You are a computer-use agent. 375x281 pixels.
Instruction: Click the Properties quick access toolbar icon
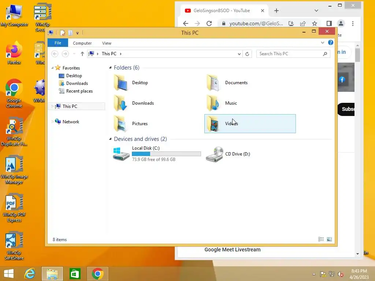pos(62,33)
